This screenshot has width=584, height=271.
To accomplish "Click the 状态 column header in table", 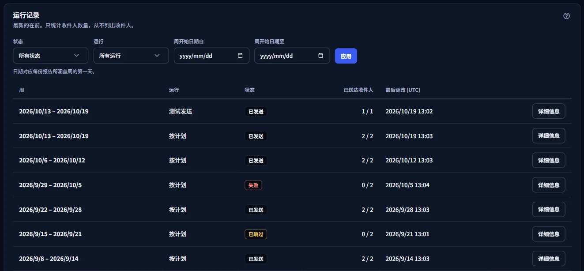I will coord(250,90).
